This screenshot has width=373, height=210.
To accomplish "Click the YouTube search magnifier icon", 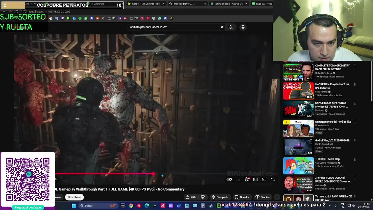I will point(231,27).
